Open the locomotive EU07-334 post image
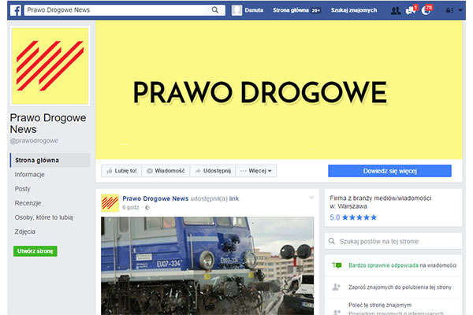Screen dimensions: 473x315 tap(207, 266)
